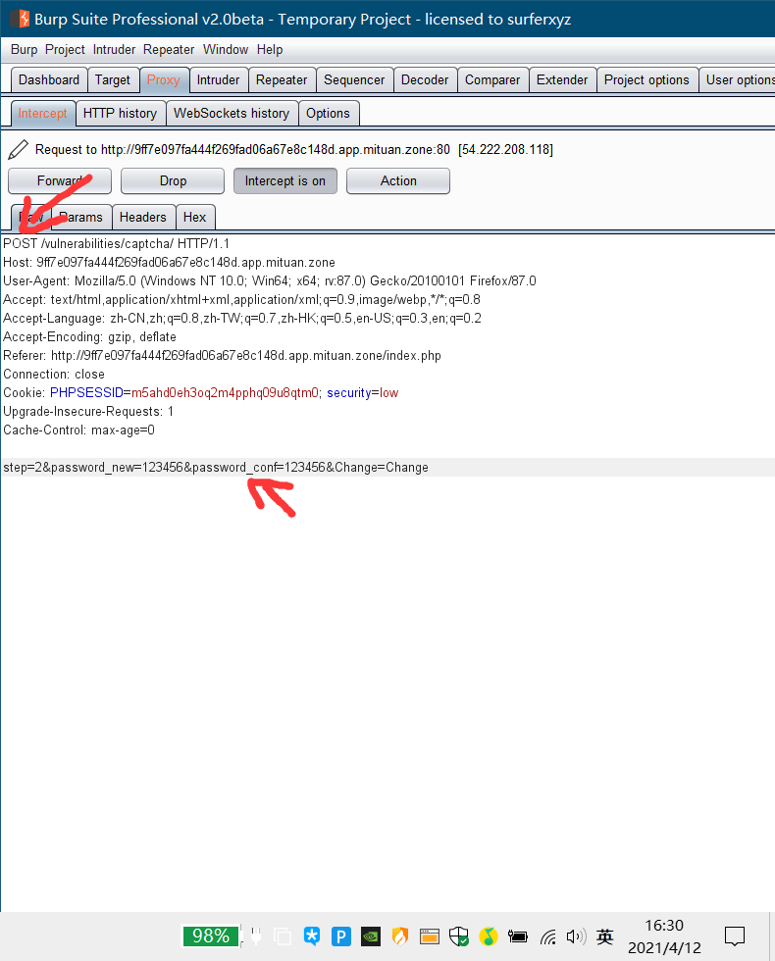Click the power plug tray icon

tap(256, 936)
